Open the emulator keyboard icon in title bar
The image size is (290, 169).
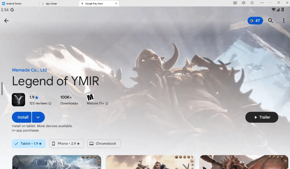235,3
